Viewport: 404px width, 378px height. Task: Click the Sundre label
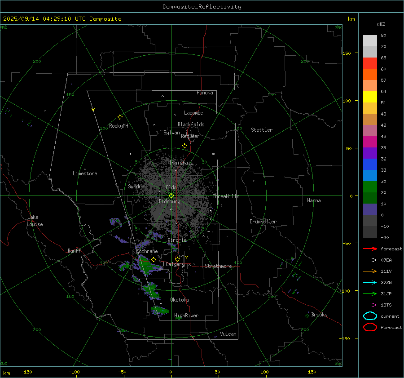click(x=136, y=186)
